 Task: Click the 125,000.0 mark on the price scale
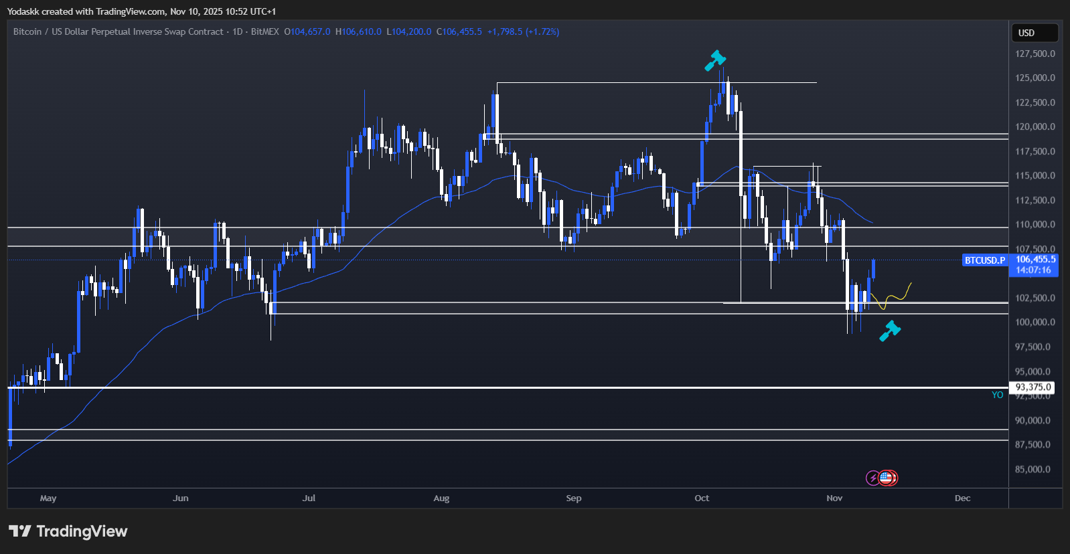click(x=1035, y=78)
